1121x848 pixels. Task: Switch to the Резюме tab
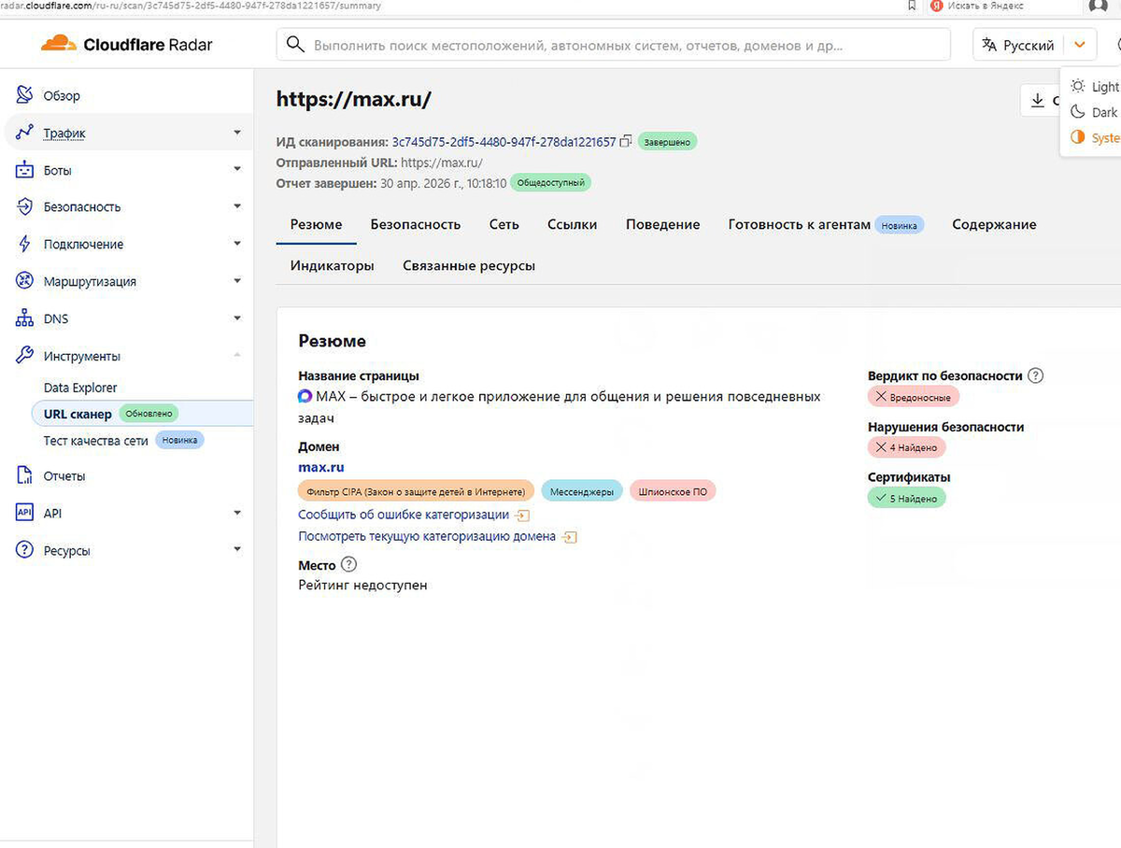(x=316, y=224)
